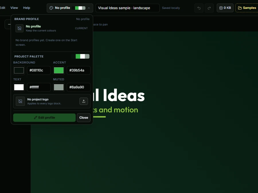The width and height of the screenshot is (258, 193).
Task: Edit the Muted hex field #8a9a90
Action: (79, 87)
